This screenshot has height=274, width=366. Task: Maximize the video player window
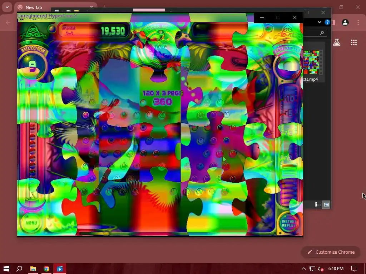click(278, 17)
